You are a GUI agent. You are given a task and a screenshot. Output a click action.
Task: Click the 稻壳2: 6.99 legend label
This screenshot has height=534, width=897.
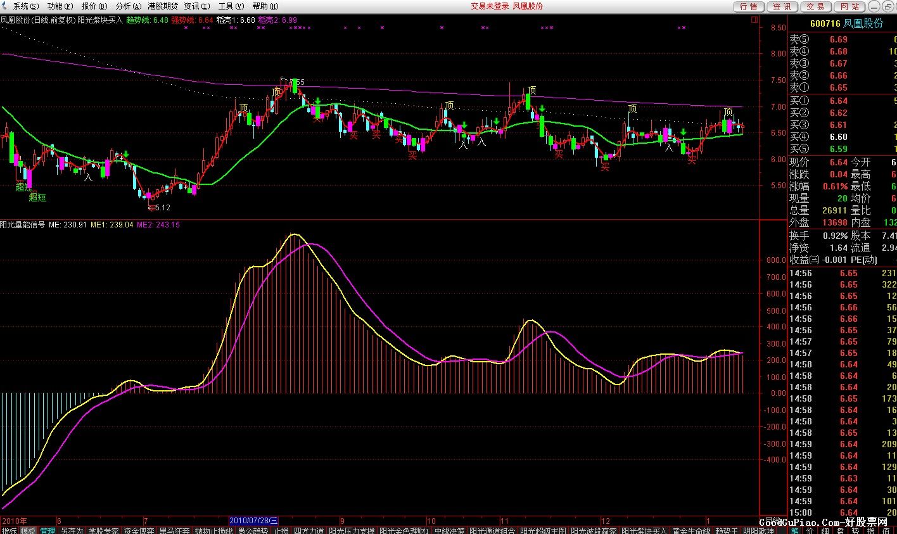coord(277,20)
